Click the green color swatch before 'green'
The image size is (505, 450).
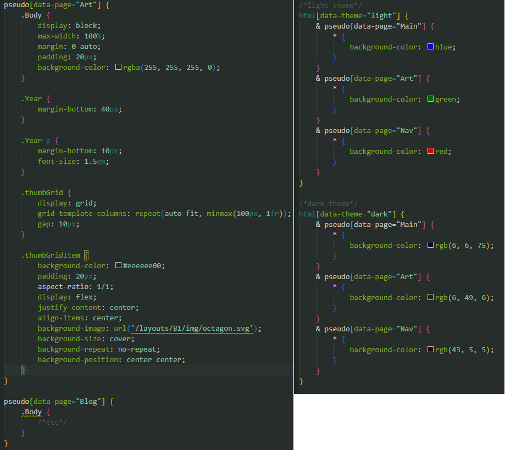coord(430,99)
